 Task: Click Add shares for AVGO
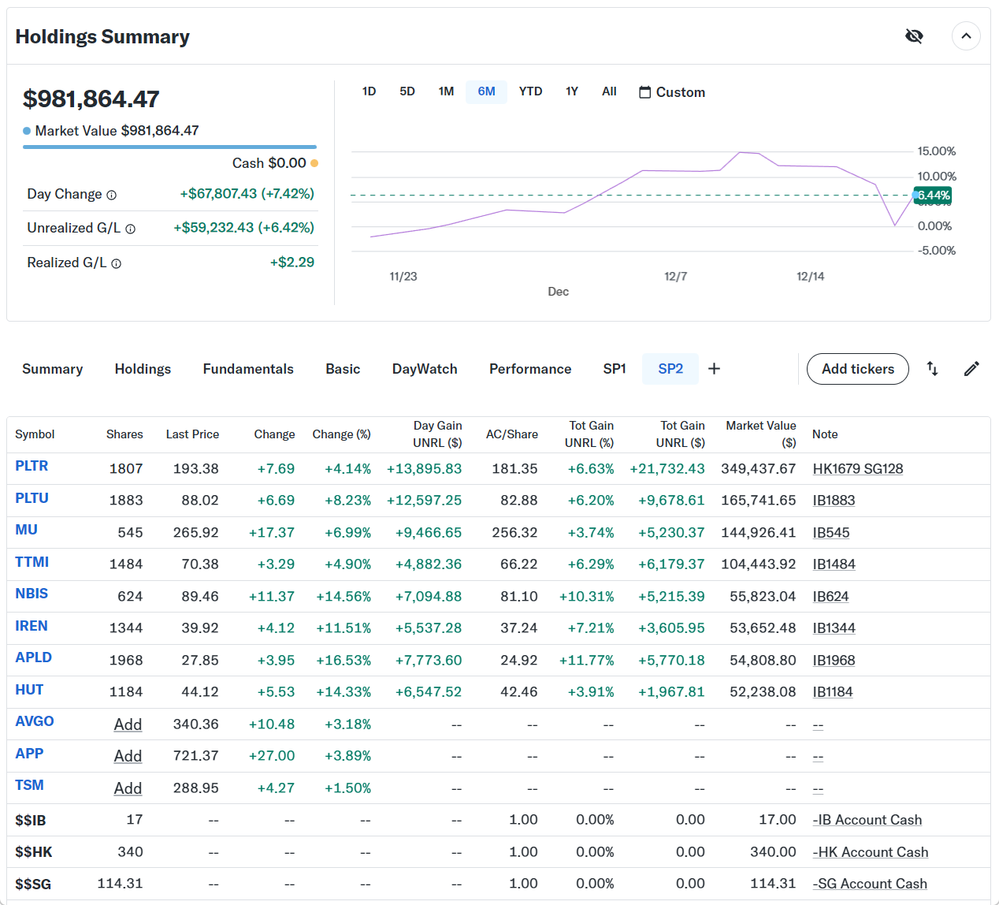pyautogui.click(x=128, y=724)
